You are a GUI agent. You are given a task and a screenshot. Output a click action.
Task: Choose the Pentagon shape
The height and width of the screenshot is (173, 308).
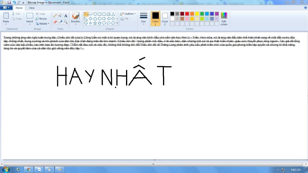95,19
